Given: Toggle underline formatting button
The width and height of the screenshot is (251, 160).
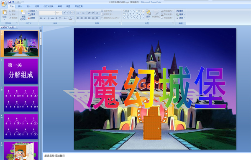Looking at the screenshot, I should [49, 18].
